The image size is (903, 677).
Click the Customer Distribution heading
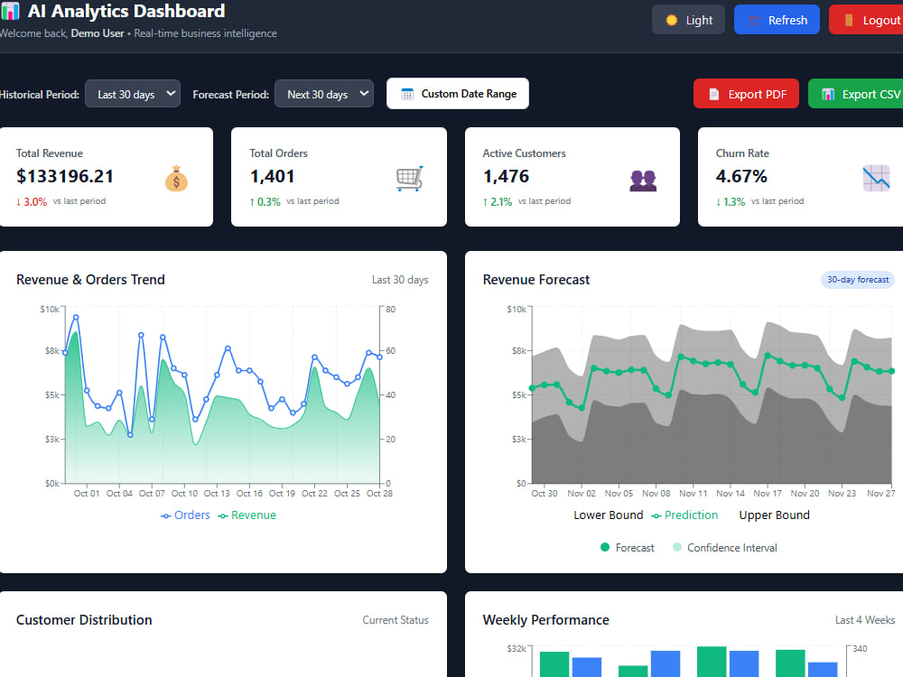84,620
